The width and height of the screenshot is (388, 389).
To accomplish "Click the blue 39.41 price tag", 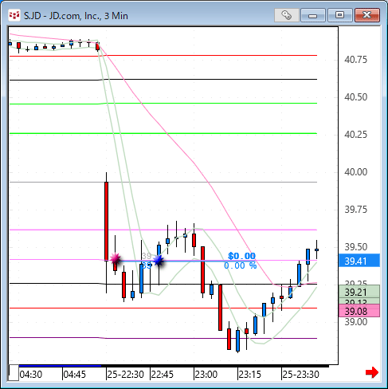I will click(x=359, y=261).
